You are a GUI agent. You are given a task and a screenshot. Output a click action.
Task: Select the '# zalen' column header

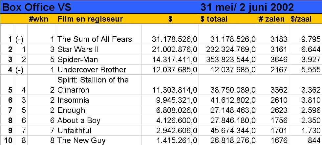(271, 19)
